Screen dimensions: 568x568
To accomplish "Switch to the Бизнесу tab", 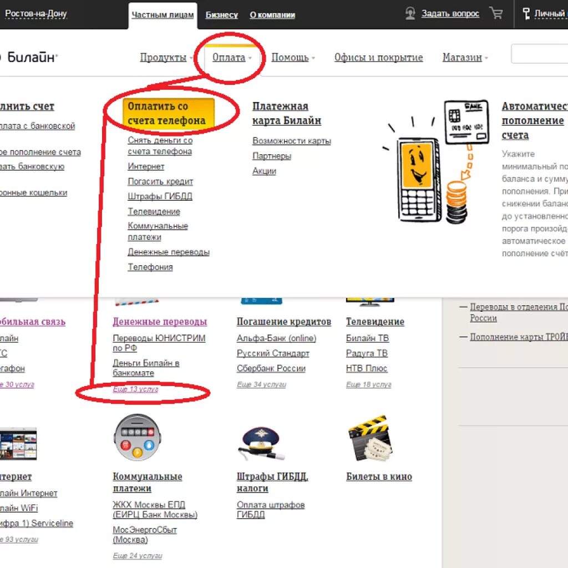I will (x=222, y=15).
